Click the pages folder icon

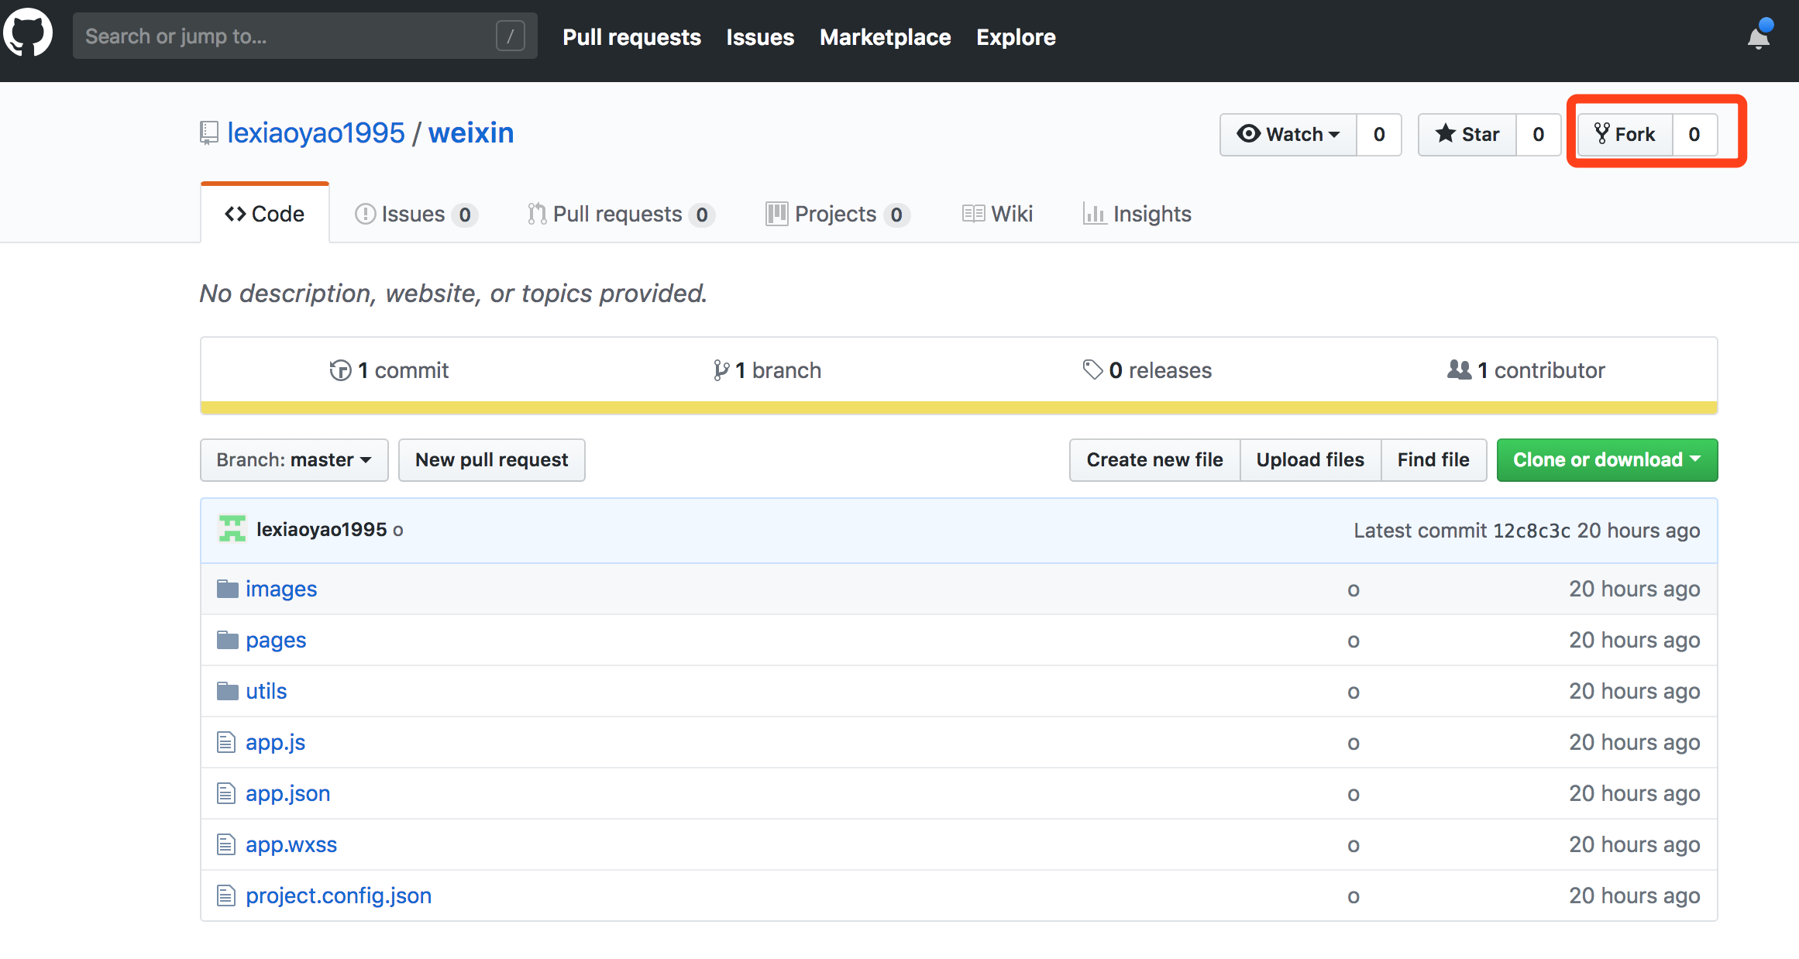227,640
